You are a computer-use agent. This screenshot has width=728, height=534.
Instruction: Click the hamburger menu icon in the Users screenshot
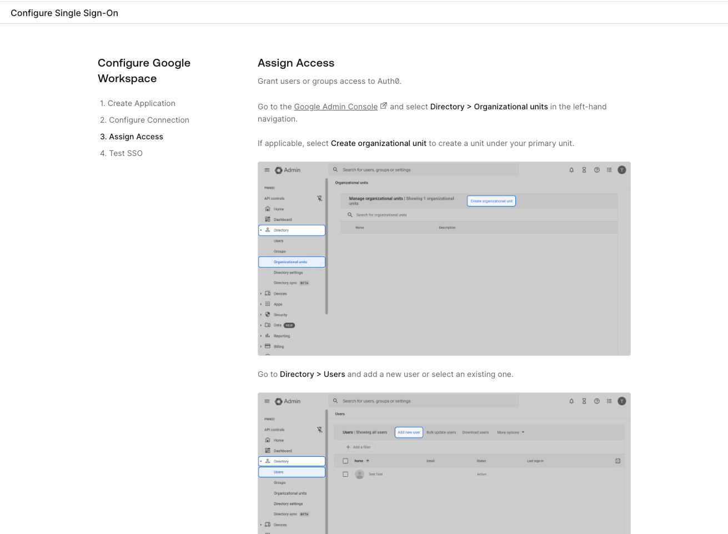267,401
